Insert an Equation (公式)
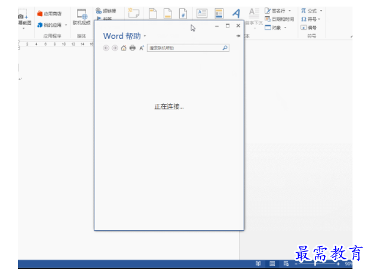 [x=309, y=11]
